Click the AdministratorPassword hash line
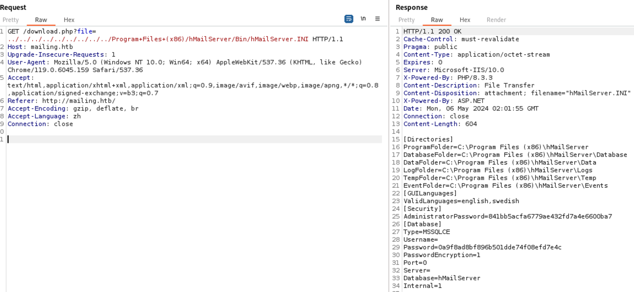This screenshot has width=634, height=292. (508, 217)
